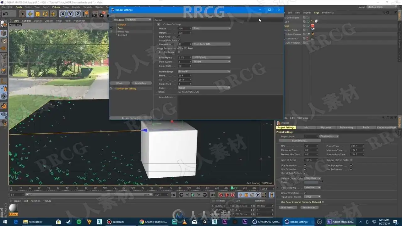Screen dimensions: 402x226
Task: Click the Record Active Objects icon
Action: click(220, 195)
